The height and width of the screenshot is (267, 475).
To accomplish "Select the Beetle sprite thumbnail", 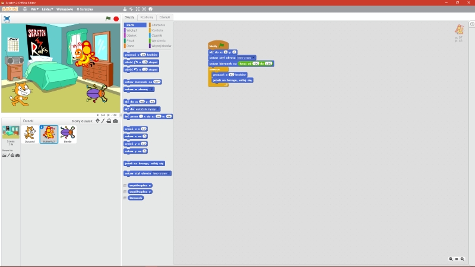I will 68,135.
